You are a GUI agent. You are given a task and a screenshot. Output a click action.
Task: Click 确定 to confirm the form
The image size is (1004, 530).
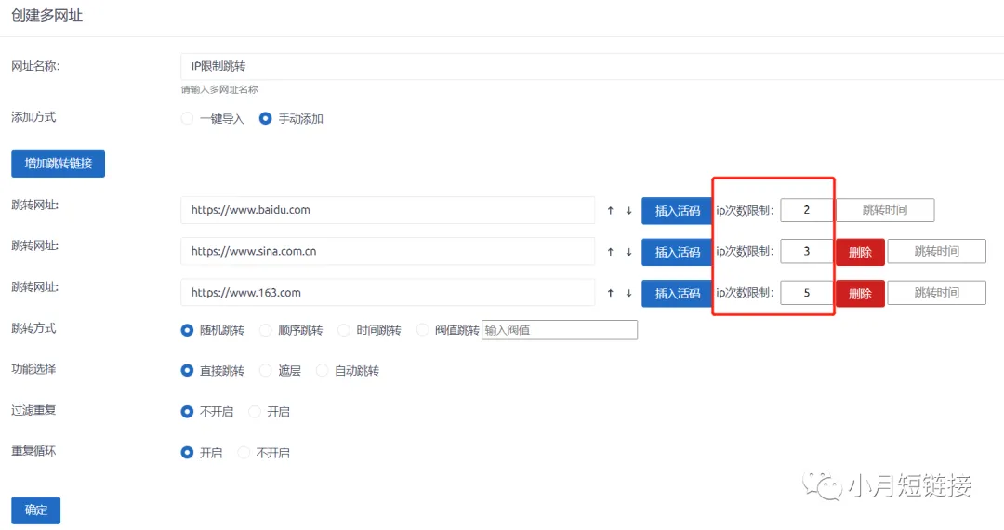coord(35,510)
